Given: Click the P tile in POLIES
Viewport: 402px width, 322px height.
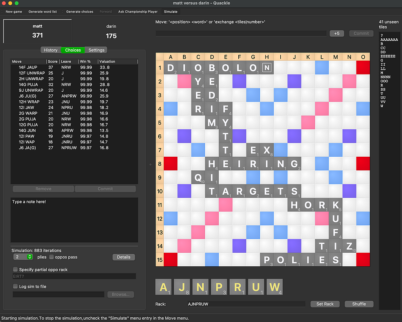Looking at the screenshot, I should [x=267, y=260].
